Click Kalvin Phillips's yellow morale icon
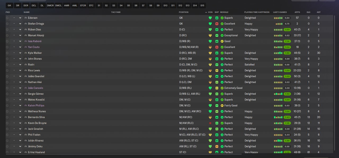The image size is (339, 158). pyautogui.click(x=222, y=106)
